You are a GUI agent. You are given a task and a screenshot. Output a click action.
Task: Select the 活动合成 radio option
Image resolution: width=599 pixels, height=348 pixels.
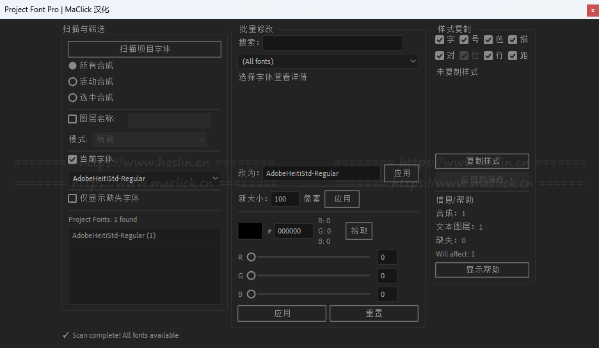[x=73, y=82]
